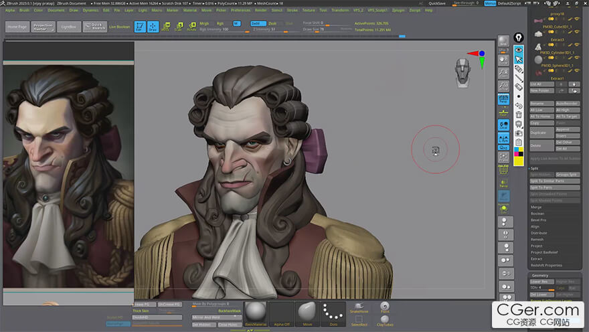This screenshot has width=589, height=332.
Task: Open the Dots stroke picker
Action: (x=333, y=314)
